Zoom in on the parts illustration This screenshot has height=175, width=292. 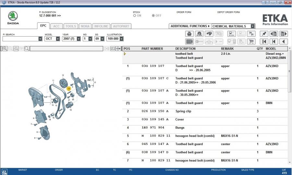5,49
